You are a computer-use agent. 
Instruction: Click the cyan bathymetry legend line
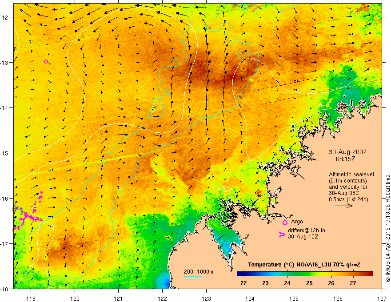point(193,276)
